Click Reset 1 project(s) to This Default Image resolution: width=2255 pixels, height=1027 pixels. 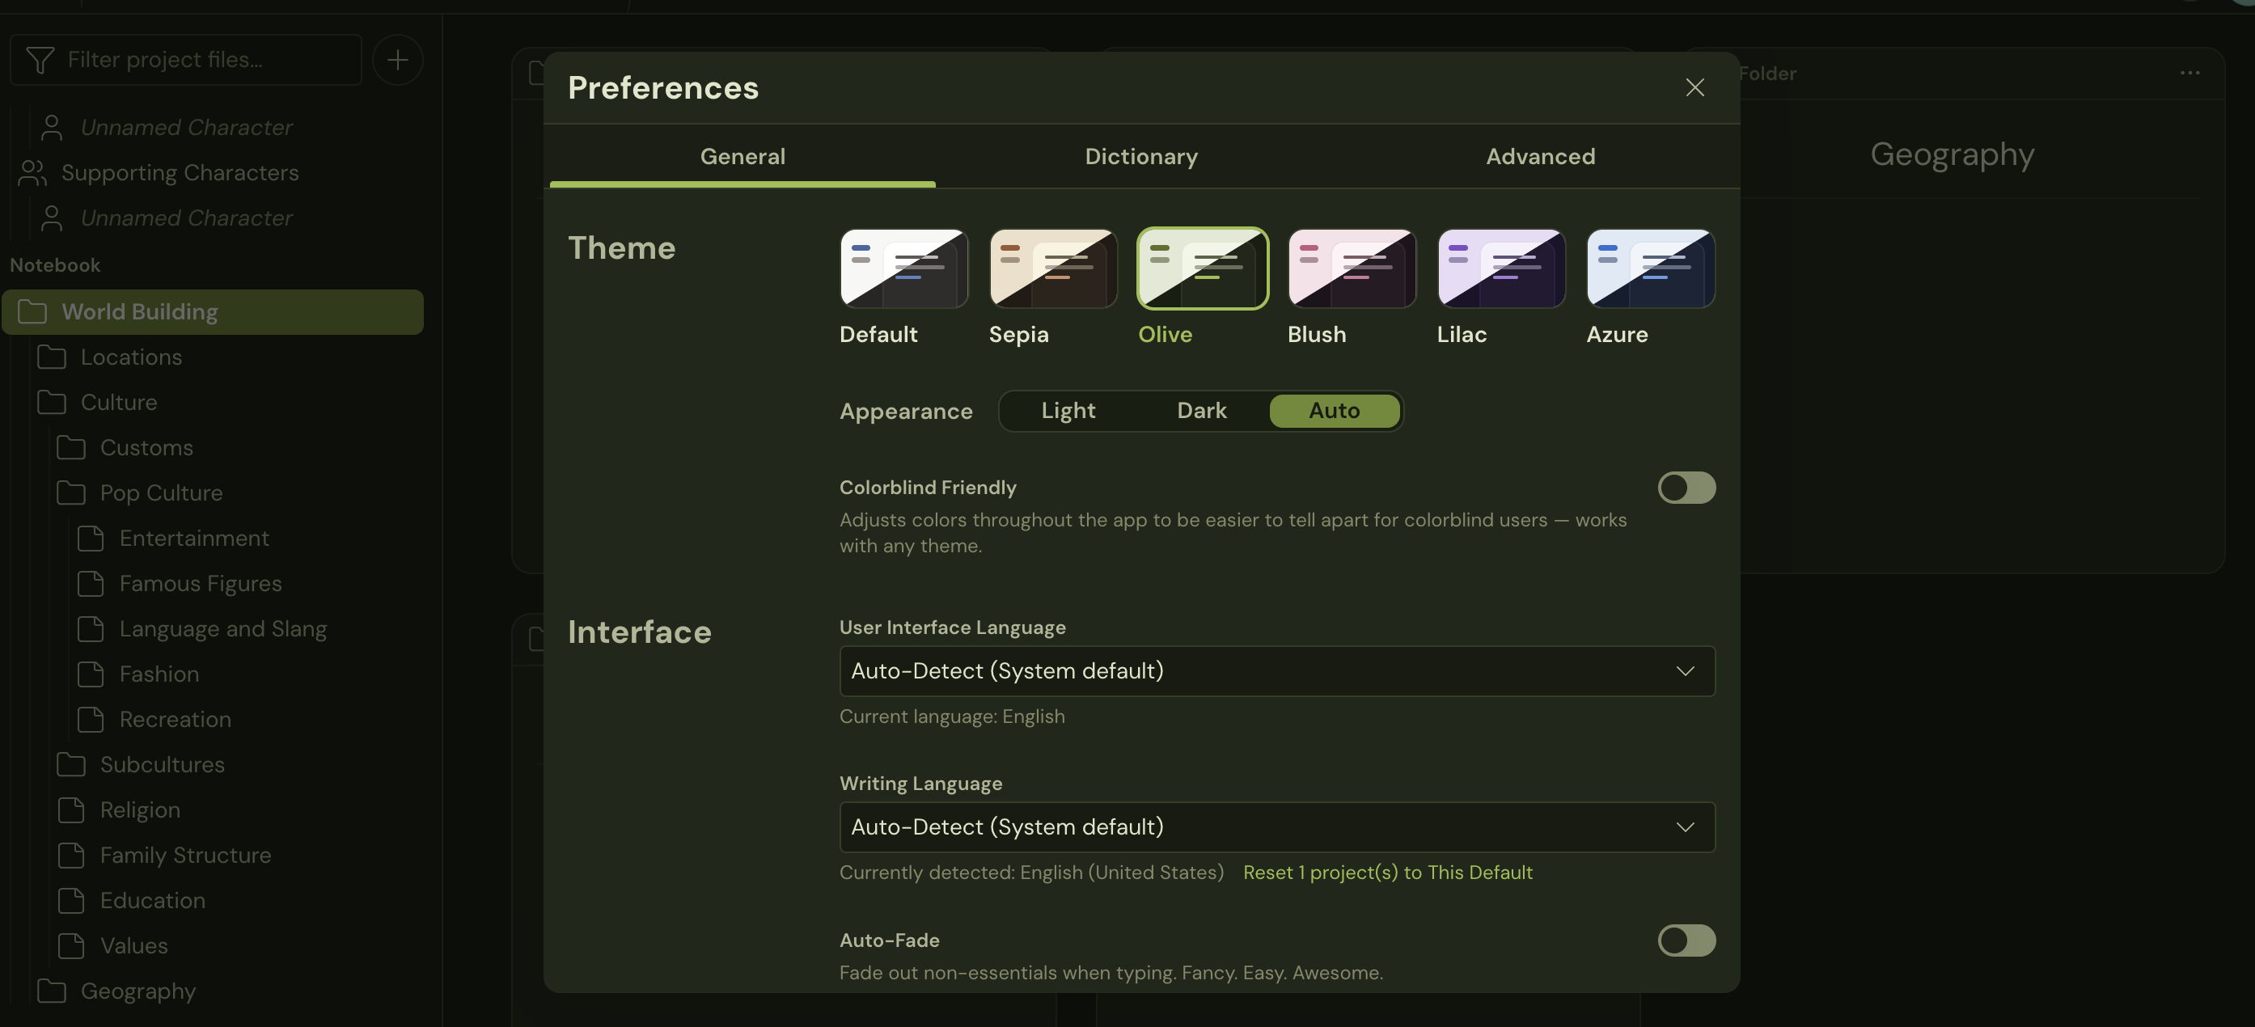[x=1387, y=872]
